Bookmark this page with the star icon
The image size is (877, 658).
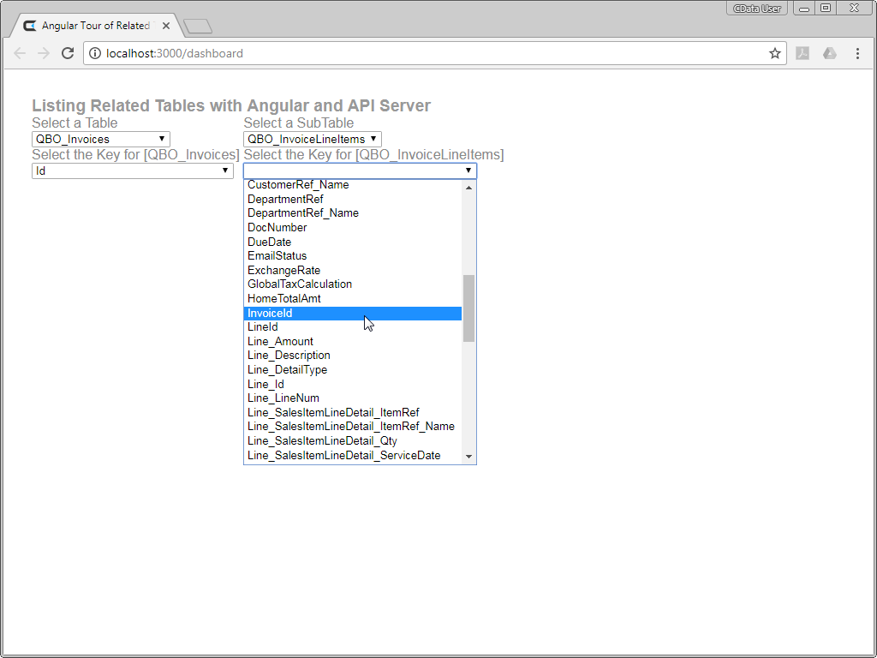click(x=775, y=53)
